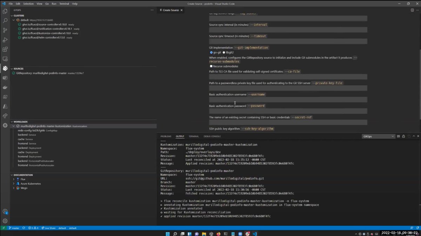
Task: Select redis-config-bd2fcfgt6k ConfigMap item
Action: point(37,130)
